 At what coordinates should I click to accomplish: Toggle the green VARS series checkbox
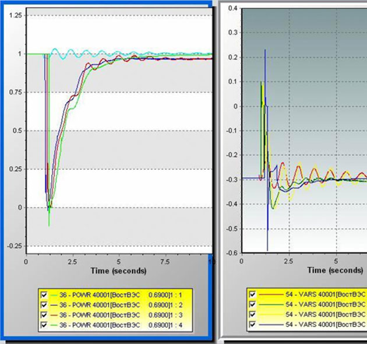click(252, 304)
